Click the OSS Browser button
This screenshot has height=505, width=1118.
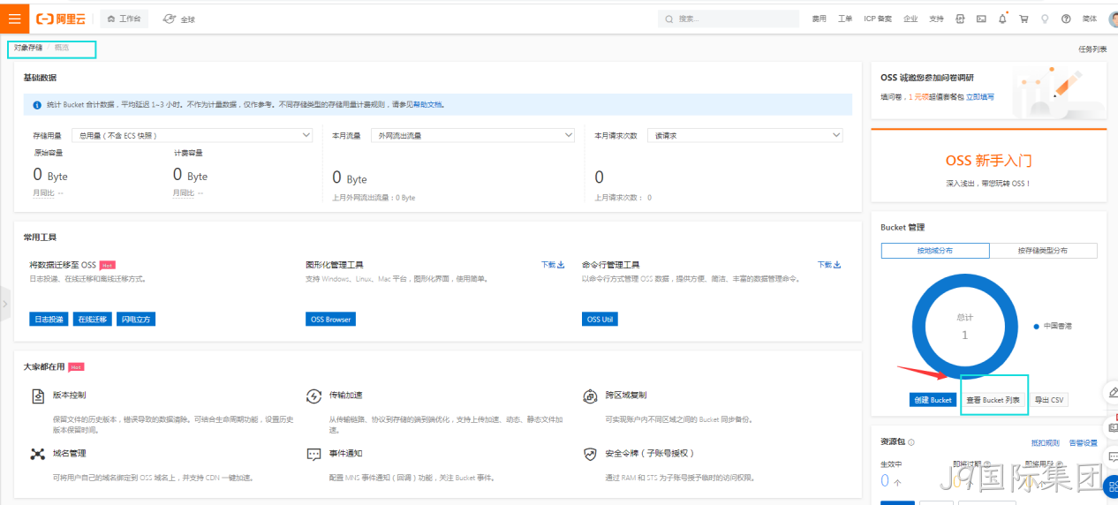(x=330, y=319)
